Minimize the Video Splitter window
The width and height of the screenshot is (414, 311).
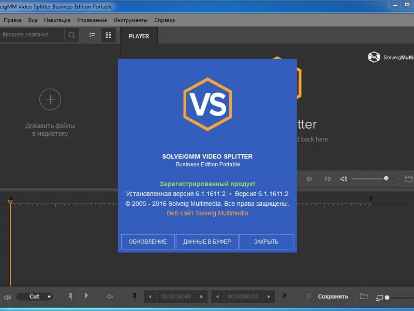point(395,5)
